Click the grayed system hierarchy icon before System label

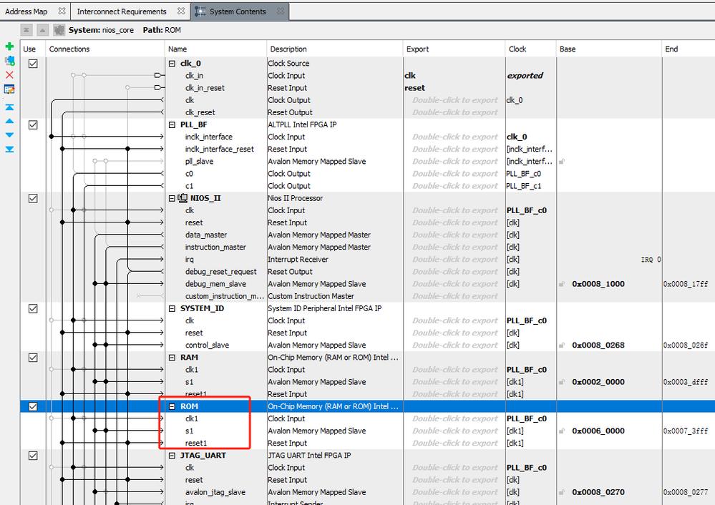59,30
